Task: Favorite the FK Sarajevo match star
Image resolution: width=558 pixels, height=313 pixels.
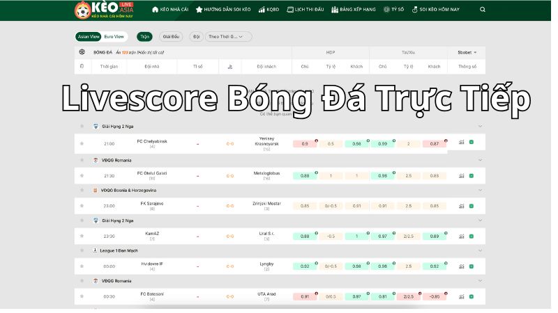Action: [82, 206]
